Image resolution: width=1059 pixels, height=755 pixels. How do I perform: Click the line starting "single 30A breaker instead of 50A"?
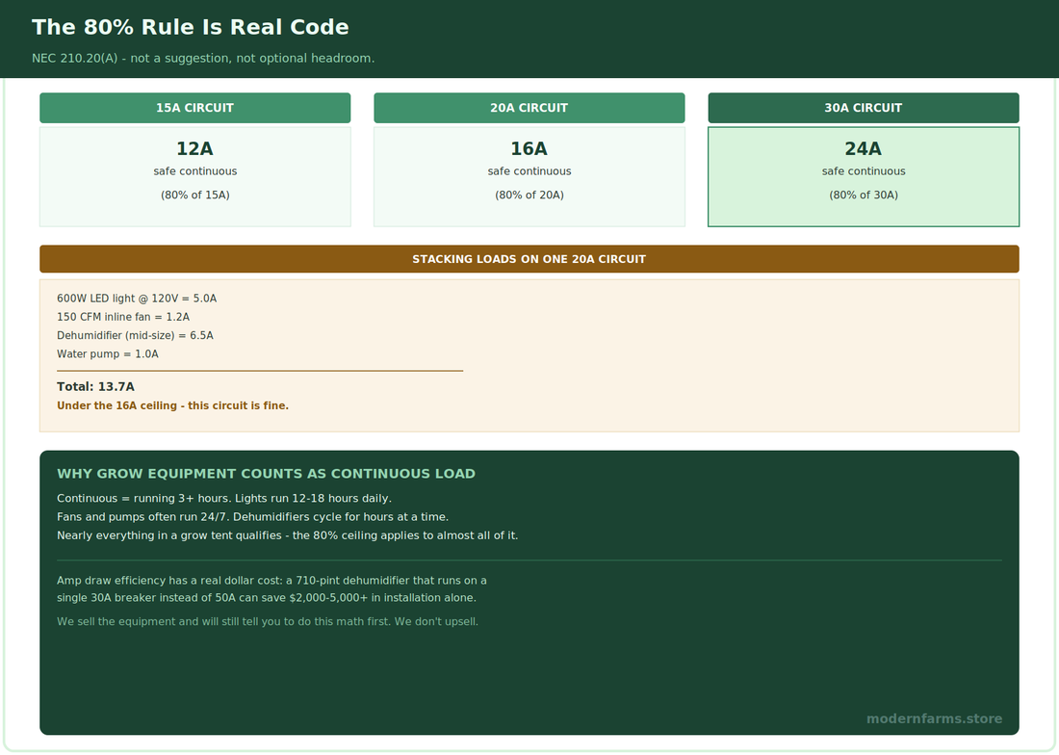pos(267,598)
